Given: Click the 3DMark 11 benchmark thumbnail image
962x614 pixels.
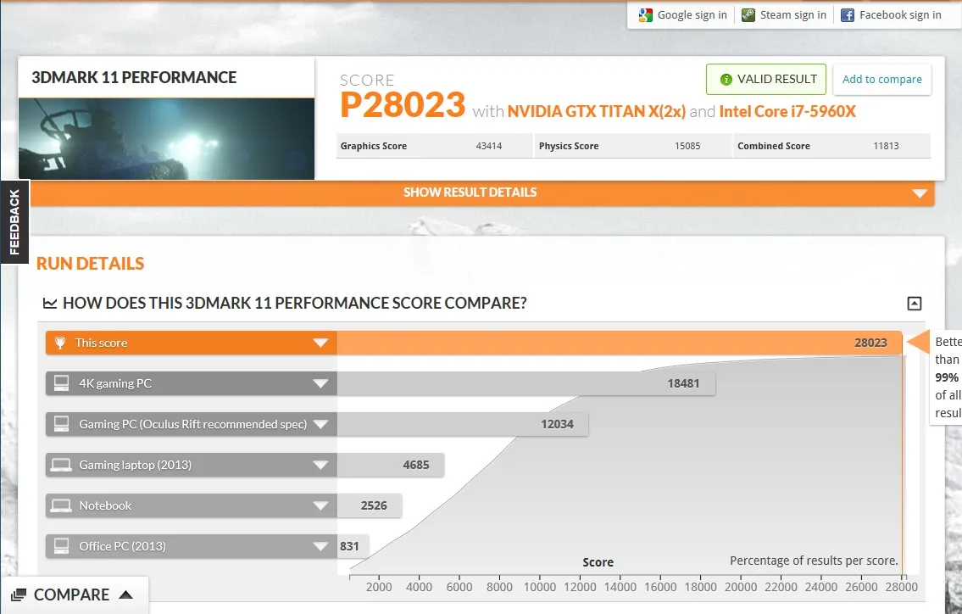Looking at the screenshot, I should click(x=166, y=139).
